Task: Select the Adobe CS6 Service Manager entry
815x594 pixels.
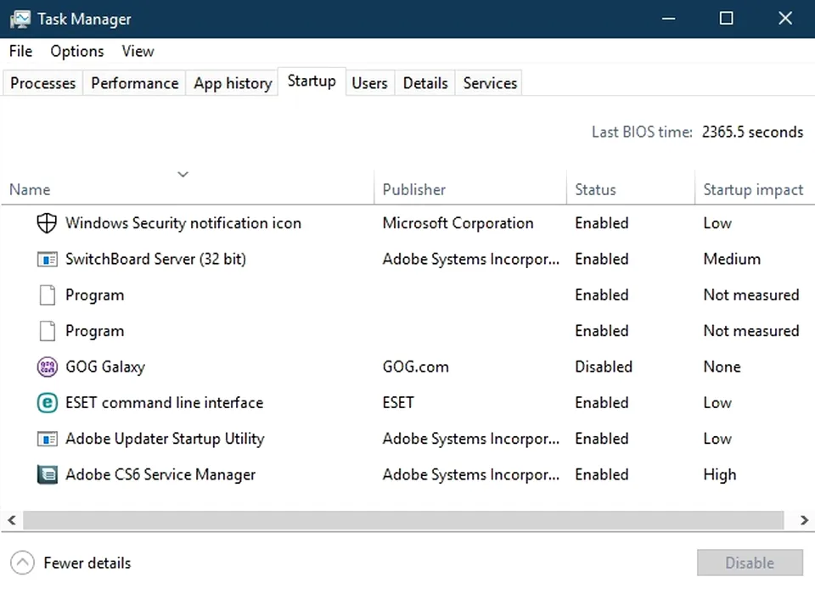Action: (x=407, y=474)
